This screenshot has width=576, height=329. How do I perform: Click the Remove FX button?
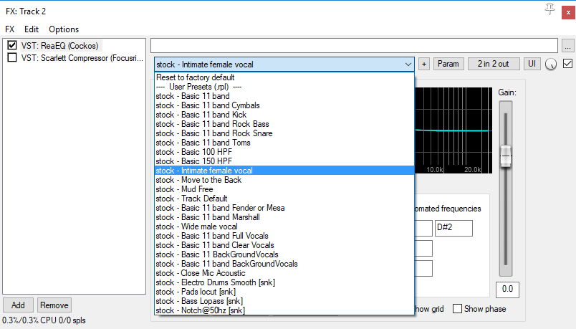pos(54,305)
